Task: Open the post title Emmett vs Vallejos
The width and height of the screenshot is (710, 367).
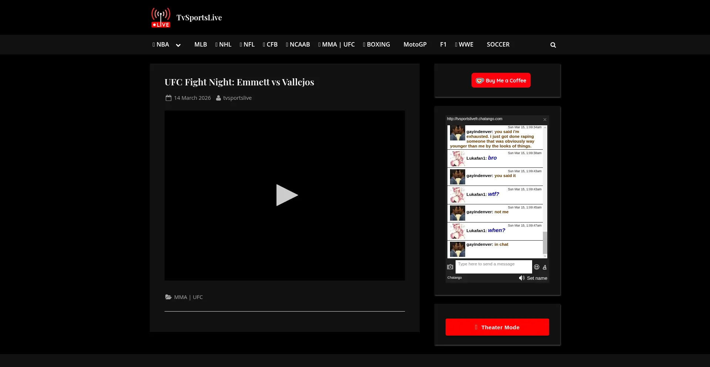Action: click(x=239, y=82)
